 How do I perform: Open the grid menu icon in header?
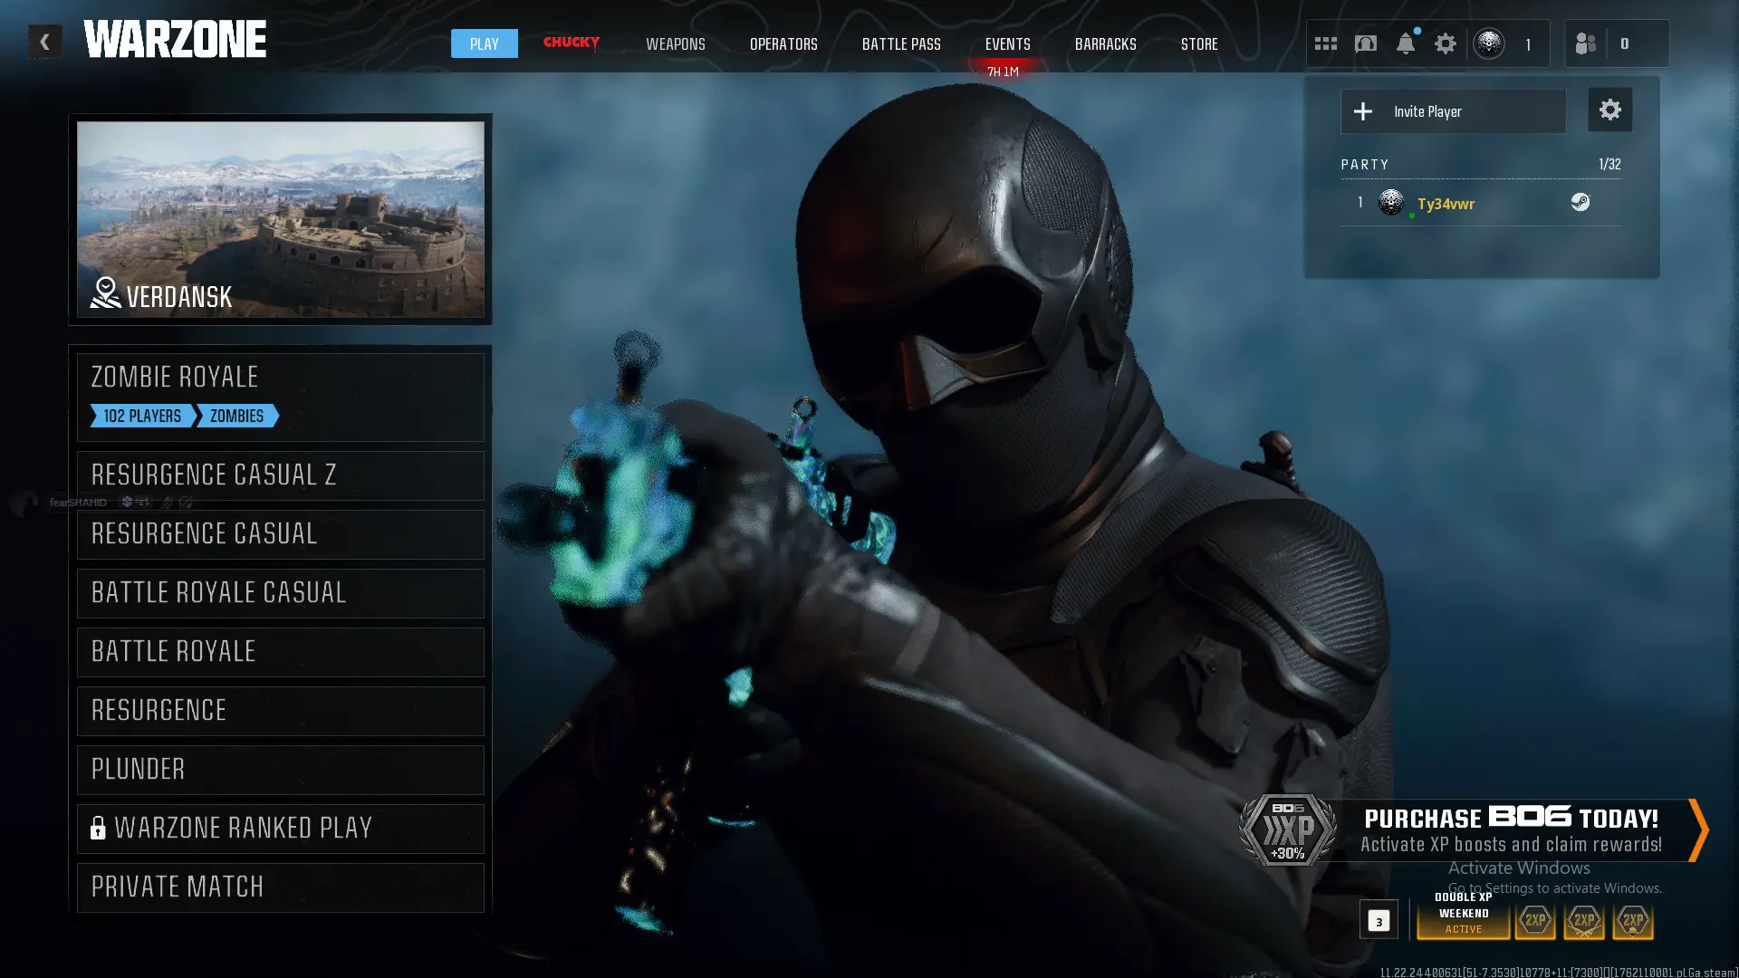[x=1326, y=43]
